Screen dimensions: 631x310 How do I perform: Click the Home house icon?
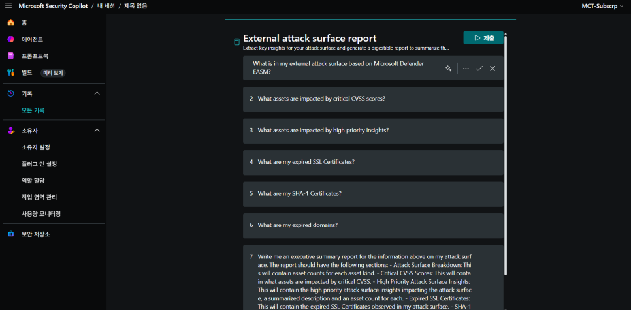[x=11, y=23]
